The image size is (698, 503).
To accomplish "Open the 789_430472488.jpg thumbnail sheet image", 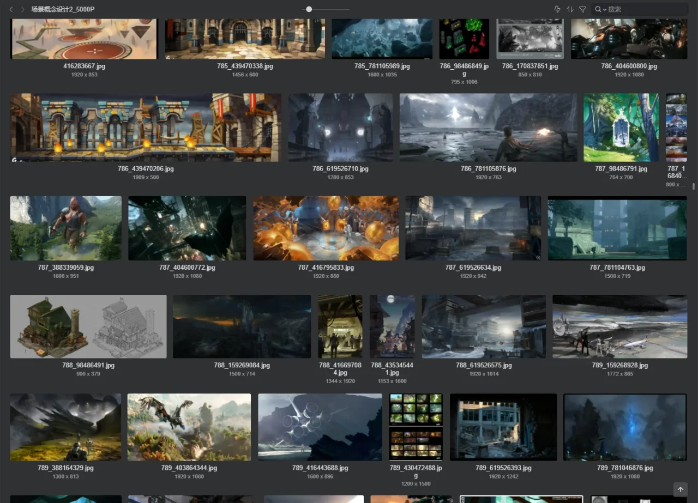I will tap(416, 427).
